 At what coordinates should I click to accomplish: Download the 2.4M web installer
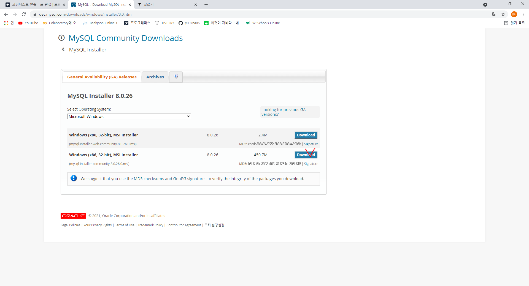point(306,135)
